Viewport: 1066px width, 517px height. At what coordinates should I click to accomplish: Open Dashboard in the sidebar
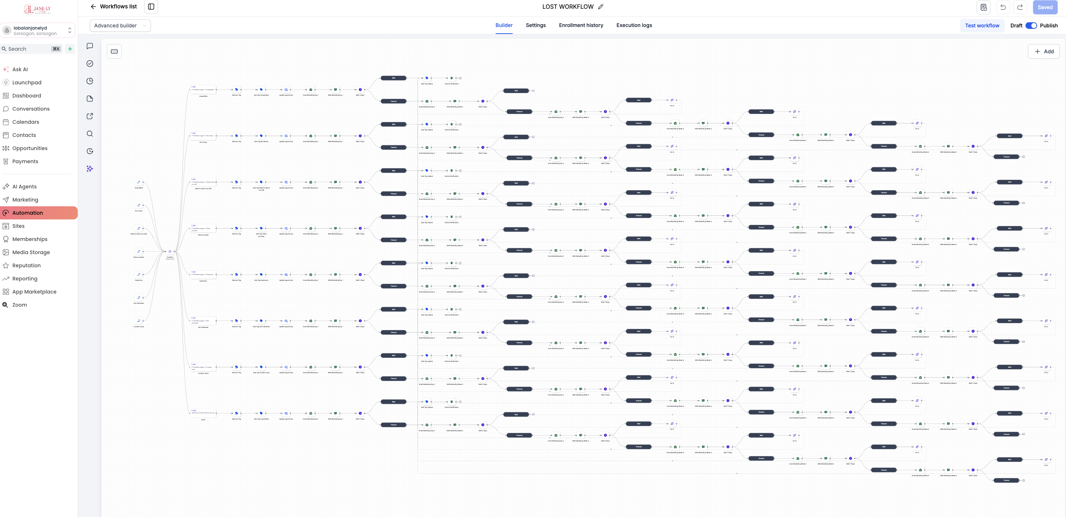click(x=38, y=96)
